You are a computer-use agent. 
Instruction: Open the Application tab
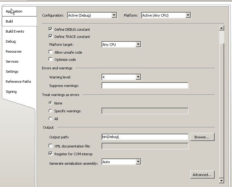[19, 11]
